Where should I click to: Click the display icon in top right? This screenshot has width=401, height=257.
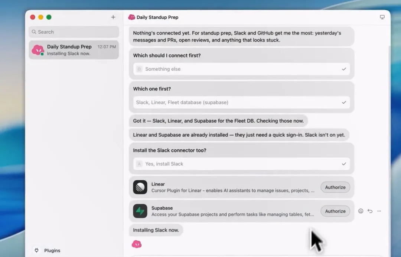382,17
